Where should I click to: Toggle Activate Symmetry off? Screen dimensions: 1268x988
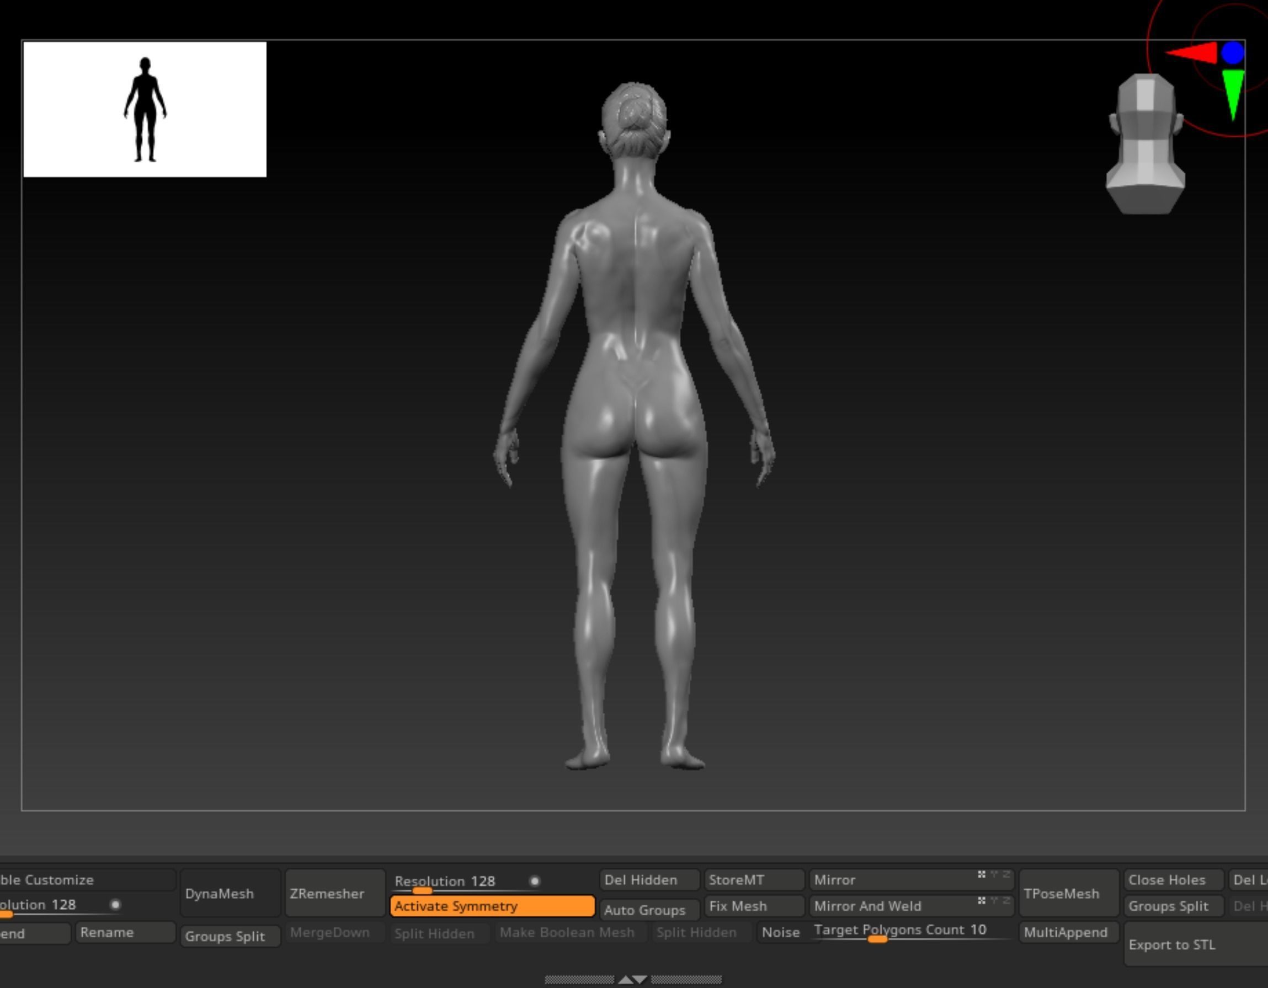pyautogui.click(x=492, y=906)
